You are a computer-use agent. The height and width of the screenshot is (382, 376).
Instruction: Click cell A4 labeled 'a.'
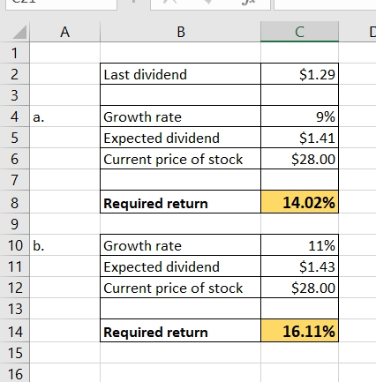(x=64, y=116)
